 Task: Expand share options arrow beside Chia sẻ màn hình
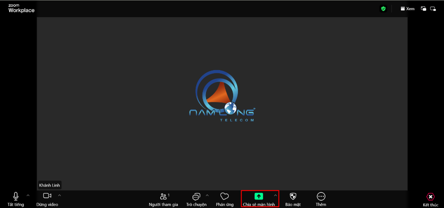275,195
